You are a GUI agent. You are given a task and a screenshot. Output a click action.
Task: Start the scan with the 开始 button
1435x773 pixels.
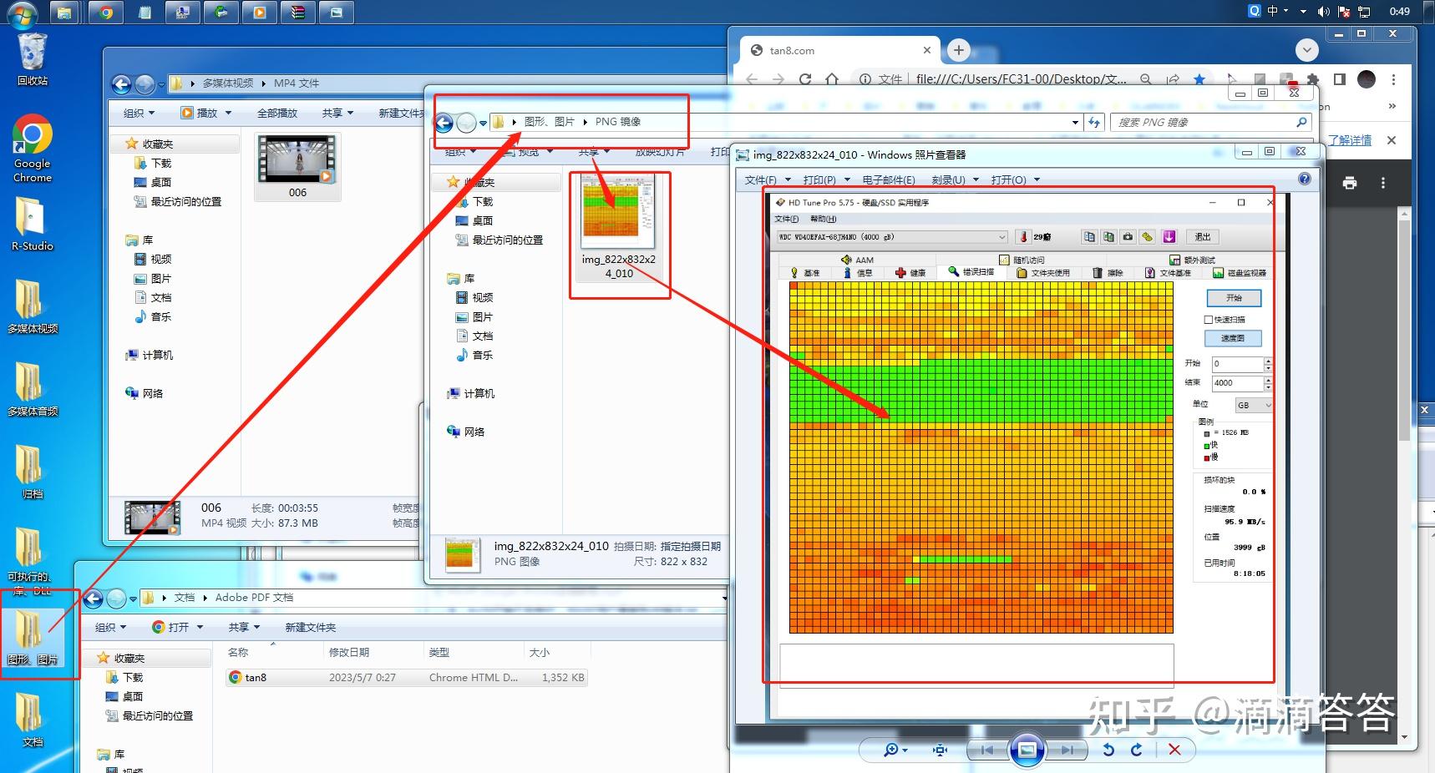pyautogui.click(x=1235, y=297)
